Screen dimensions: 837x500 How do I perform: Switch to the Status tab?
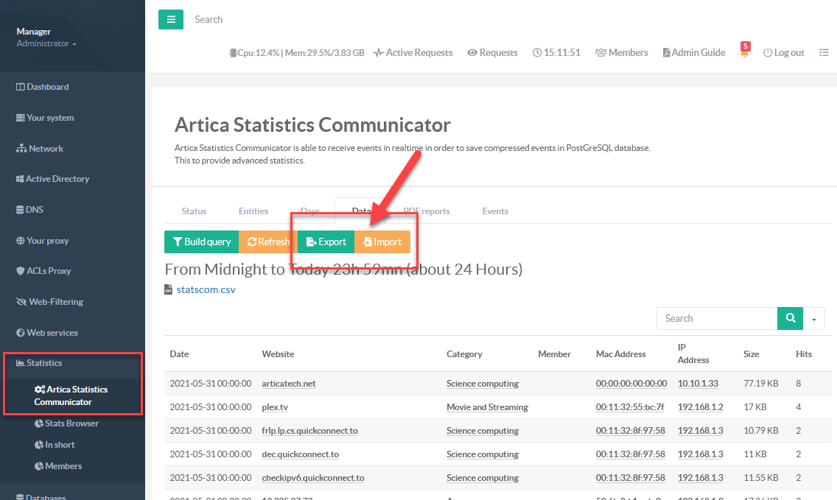point(194,211)
